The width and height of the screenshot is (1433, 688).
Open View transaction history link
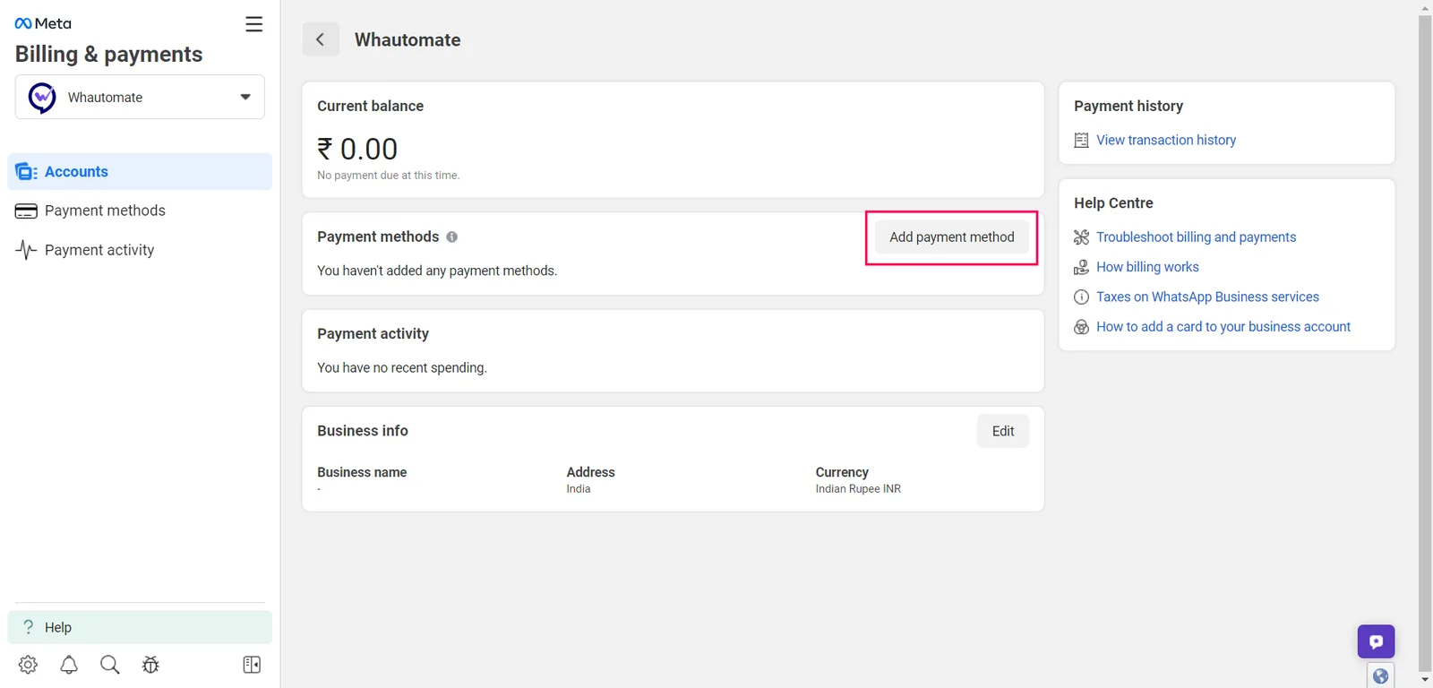[x=1165, y=141]
